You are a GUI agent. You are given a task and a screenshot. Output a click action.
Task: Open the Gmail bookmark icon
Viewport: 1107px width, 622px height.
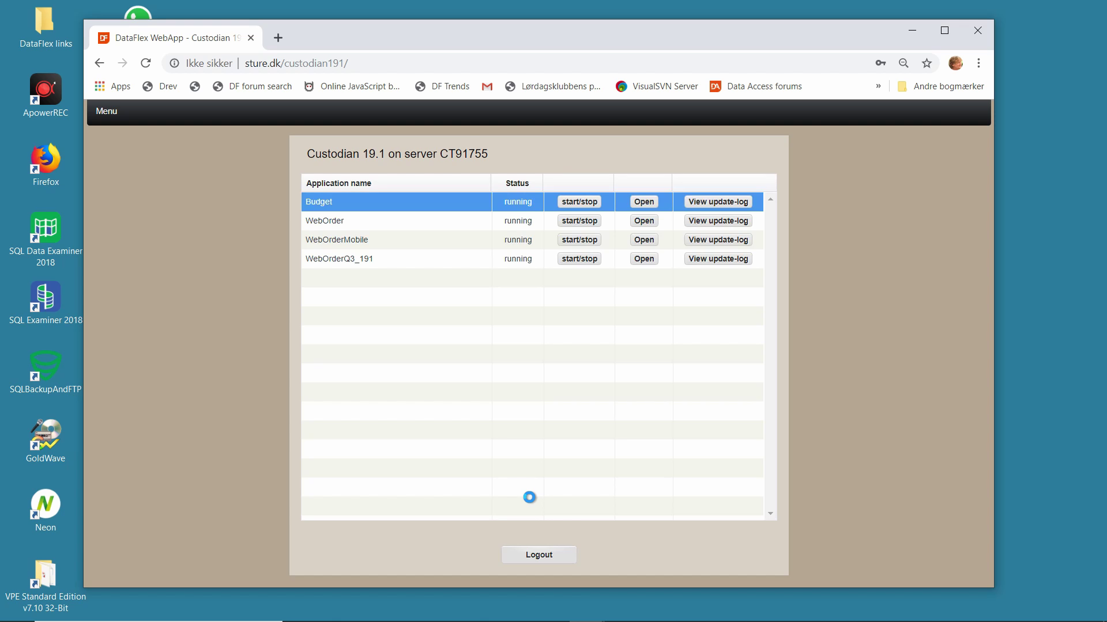coord(487,86)
